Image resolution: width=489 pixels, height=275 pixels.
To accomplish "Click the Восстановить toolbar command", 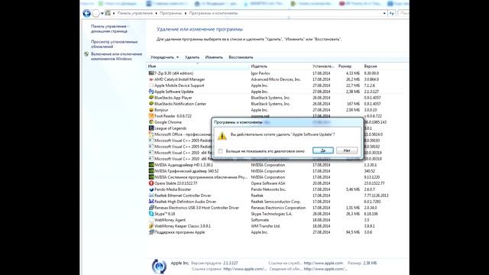I will [x=241, y=57].
